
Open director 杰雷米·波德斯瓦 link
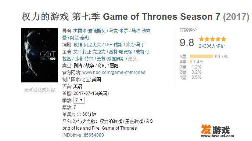point(89,31)
